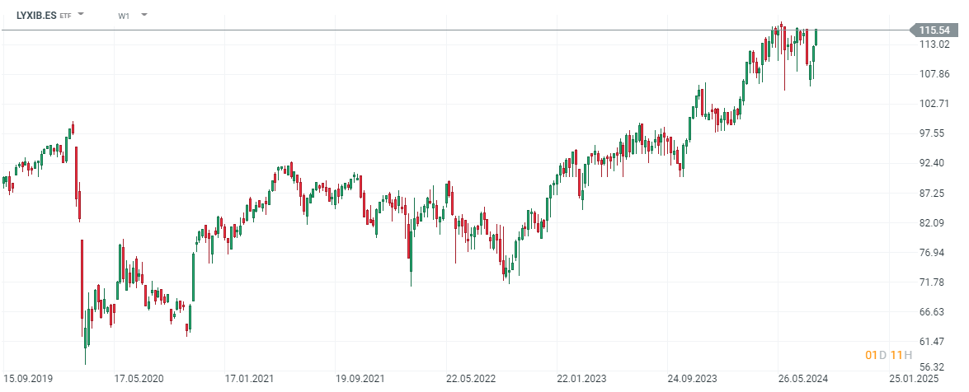
Task: Click the latest green candle on the chart
Action: tap(816, 37)
